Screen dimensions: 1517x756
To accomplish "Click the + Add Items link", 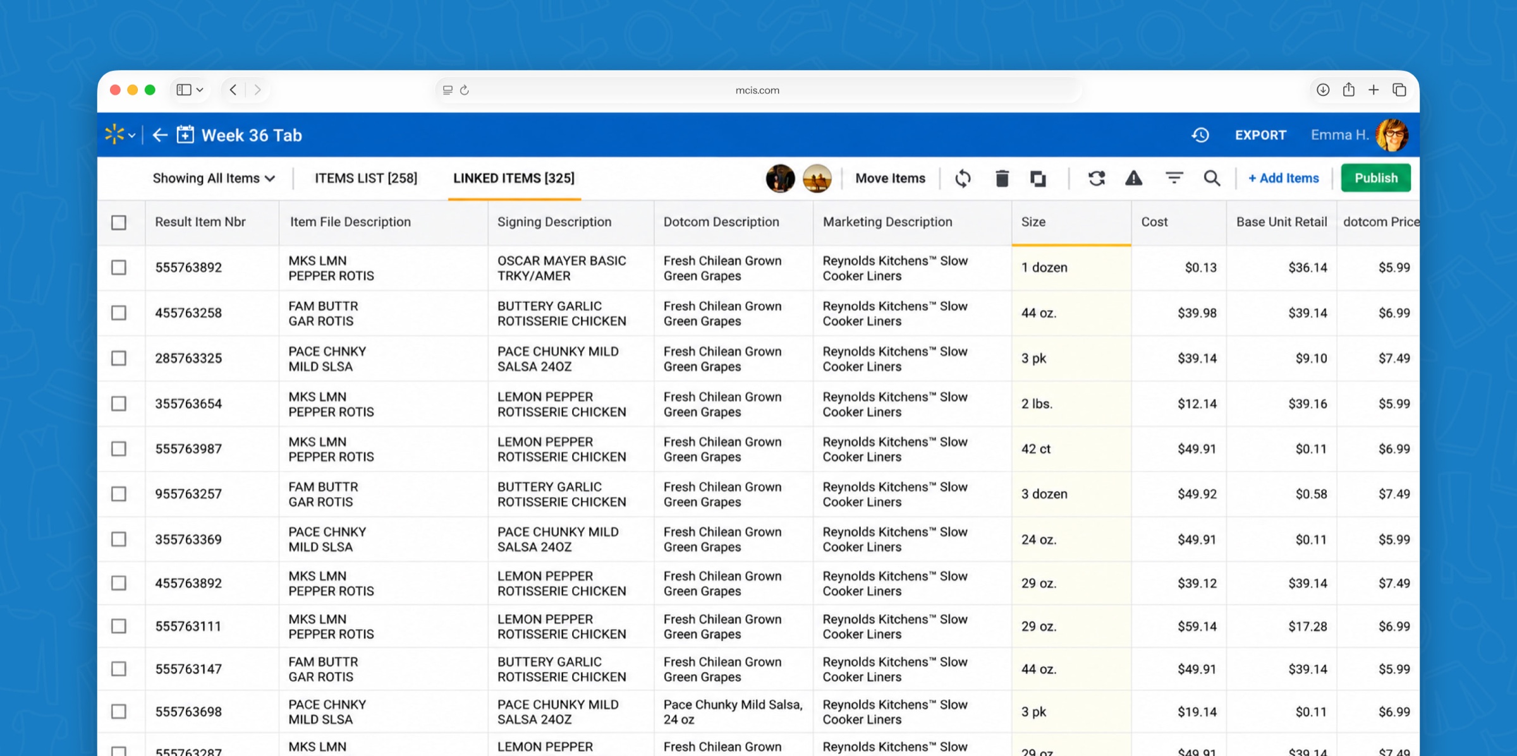I will click(1283, 178).
